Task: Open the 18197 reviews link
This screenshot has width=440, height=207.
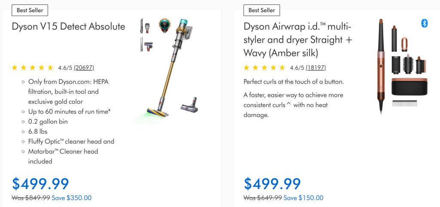Action: click(315, 68)
